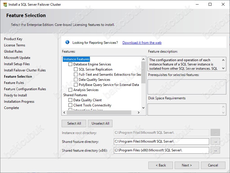
Task: Select the Instance Features tree node
Action: 76,59
